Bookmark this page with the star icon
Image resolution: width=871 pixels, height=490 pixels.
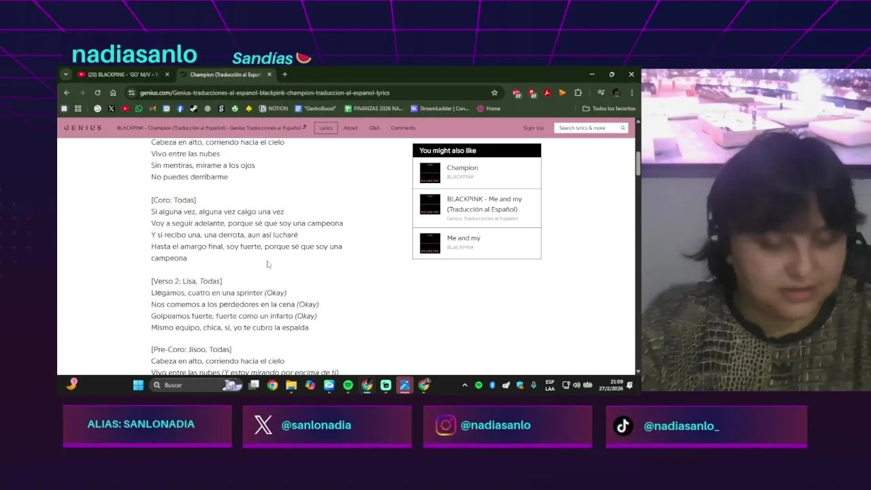[495, 93]
